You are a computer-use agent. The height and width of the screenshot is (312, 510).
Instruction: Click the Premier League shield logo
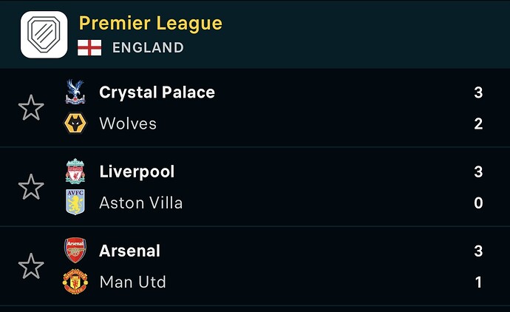(x=44, y=35)
